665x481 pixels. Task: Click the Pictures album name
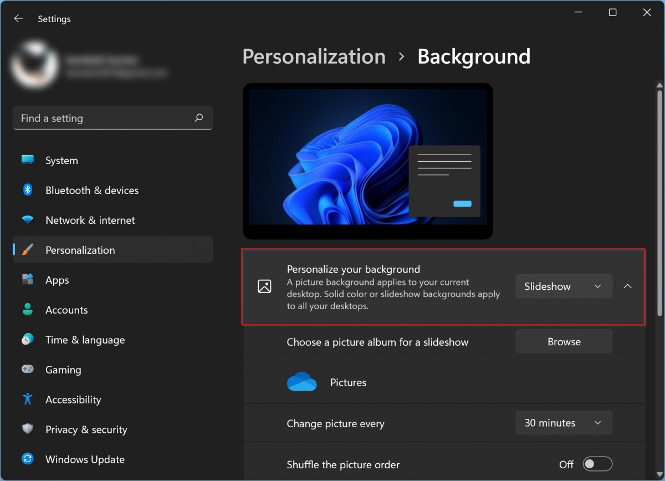tap(348, 382)
